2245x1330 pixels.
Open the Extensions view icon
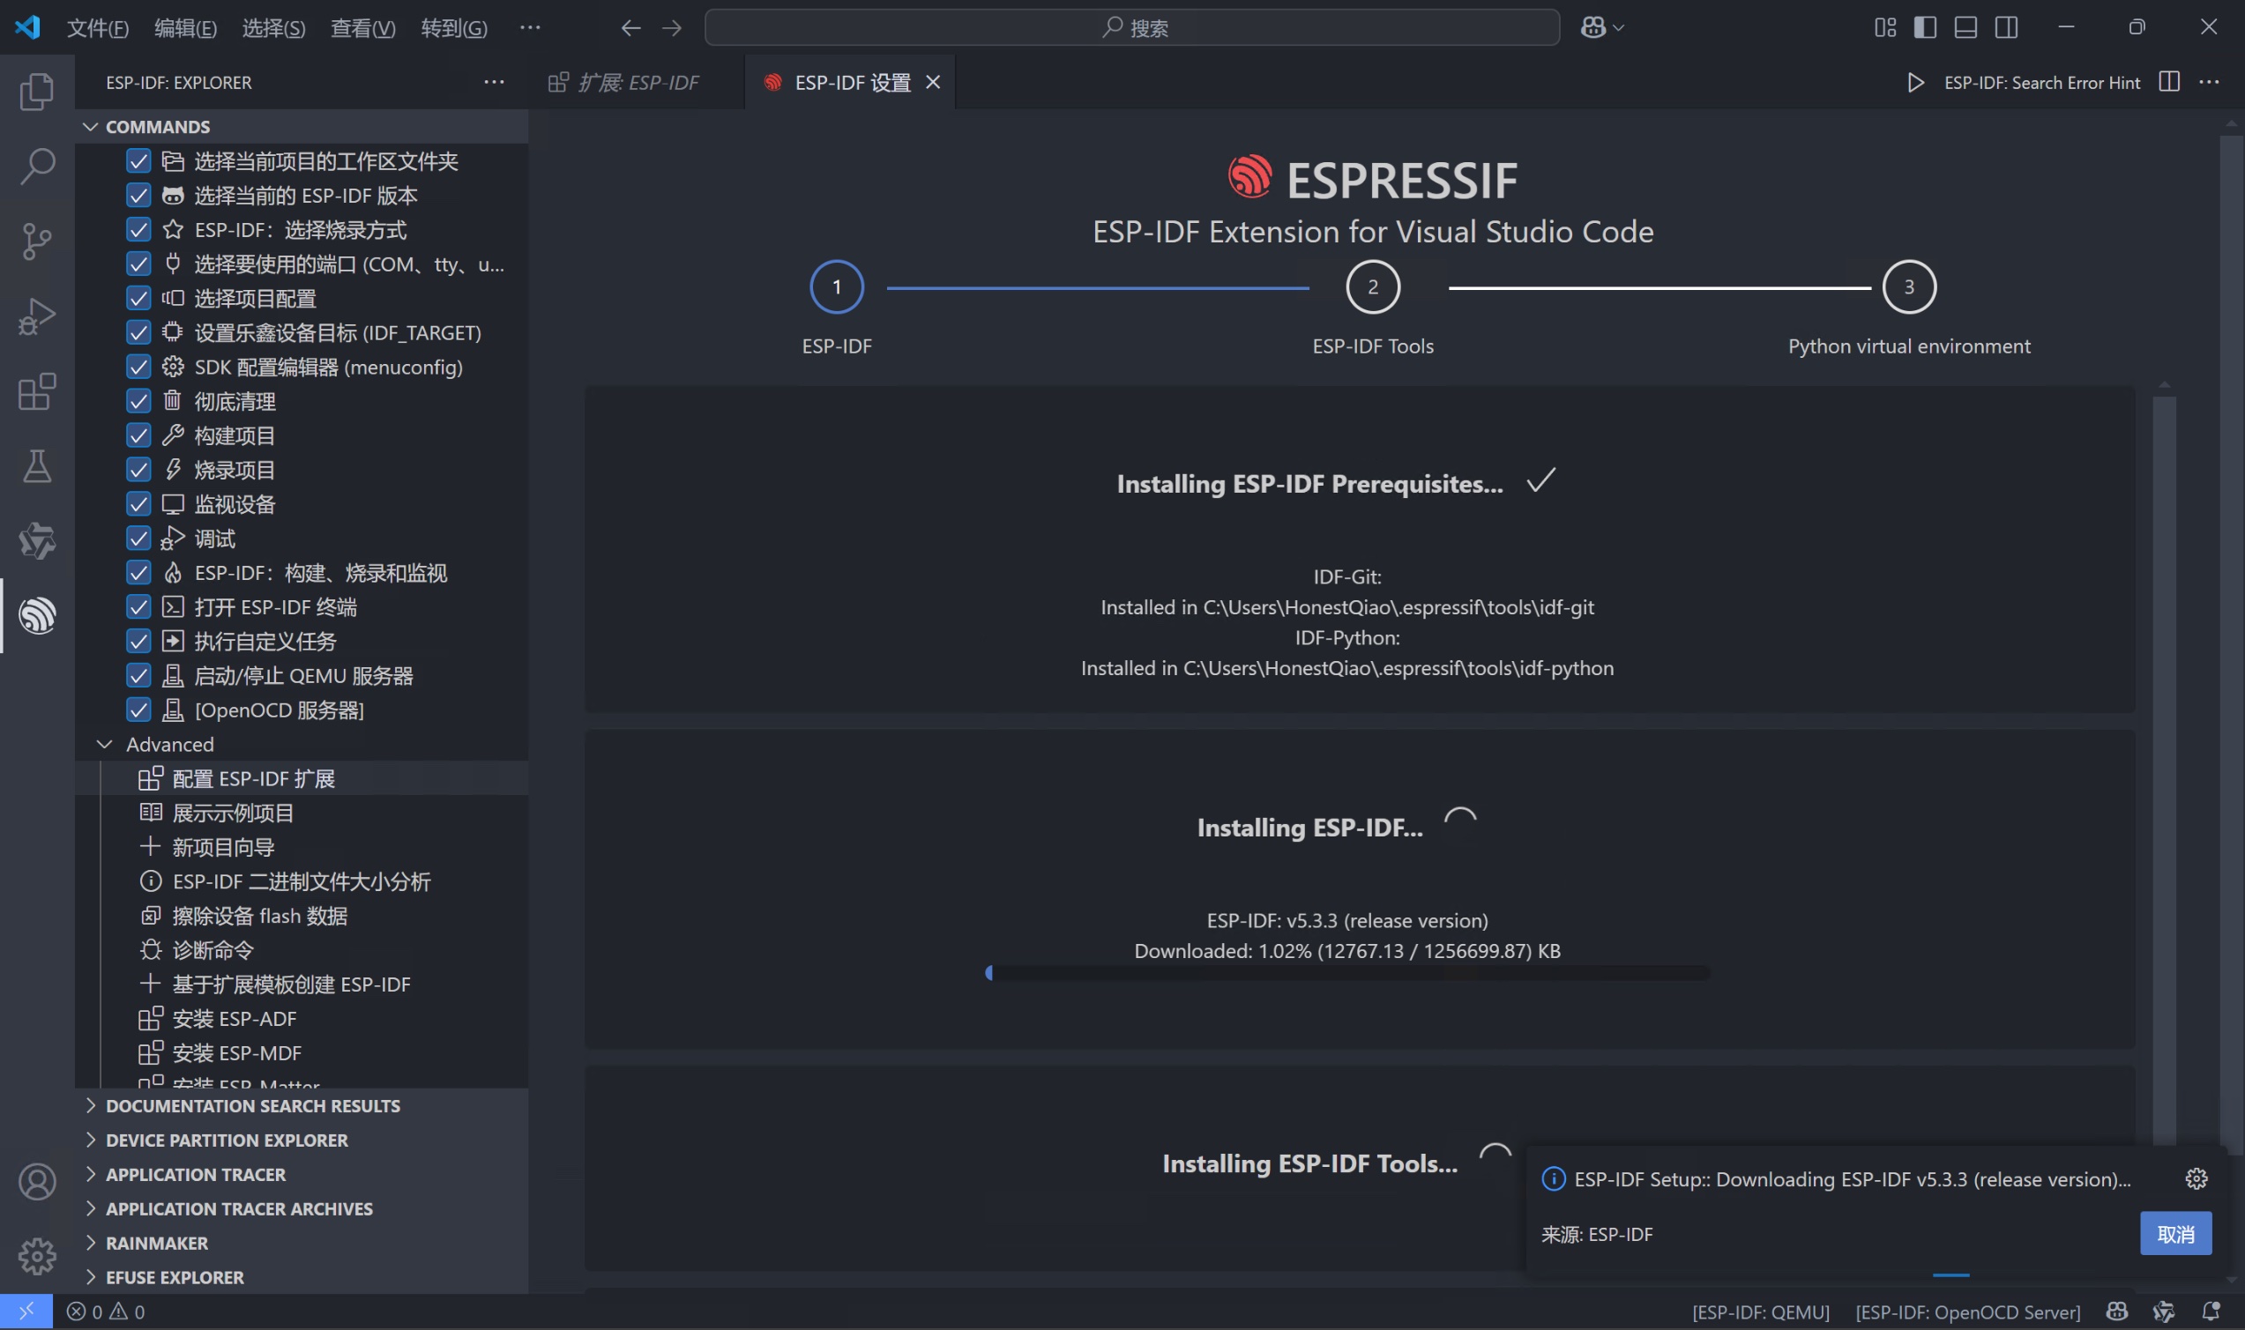(37, 391)
